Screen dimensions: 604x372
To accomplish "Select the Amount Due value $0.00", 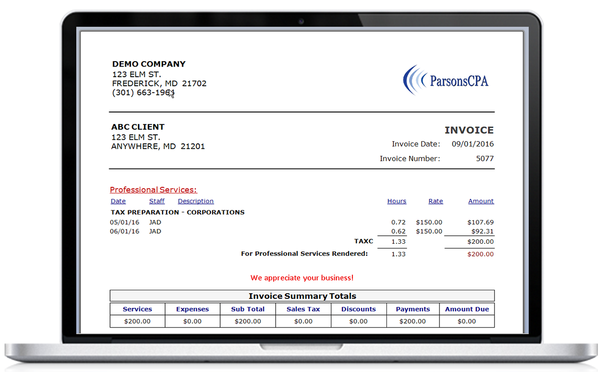I will point(467,321).
